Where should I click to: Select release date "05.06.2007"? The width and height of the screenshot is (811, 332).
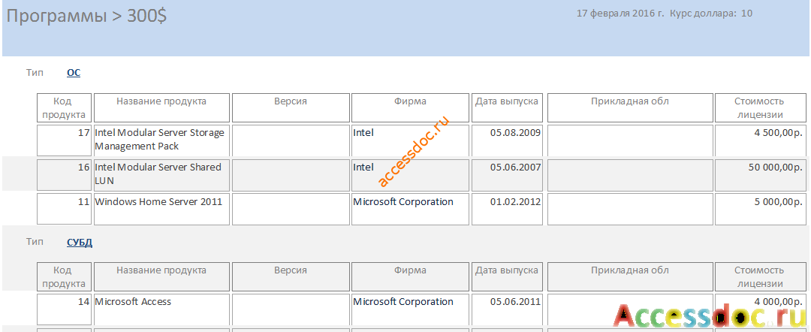tap(507, 175)
